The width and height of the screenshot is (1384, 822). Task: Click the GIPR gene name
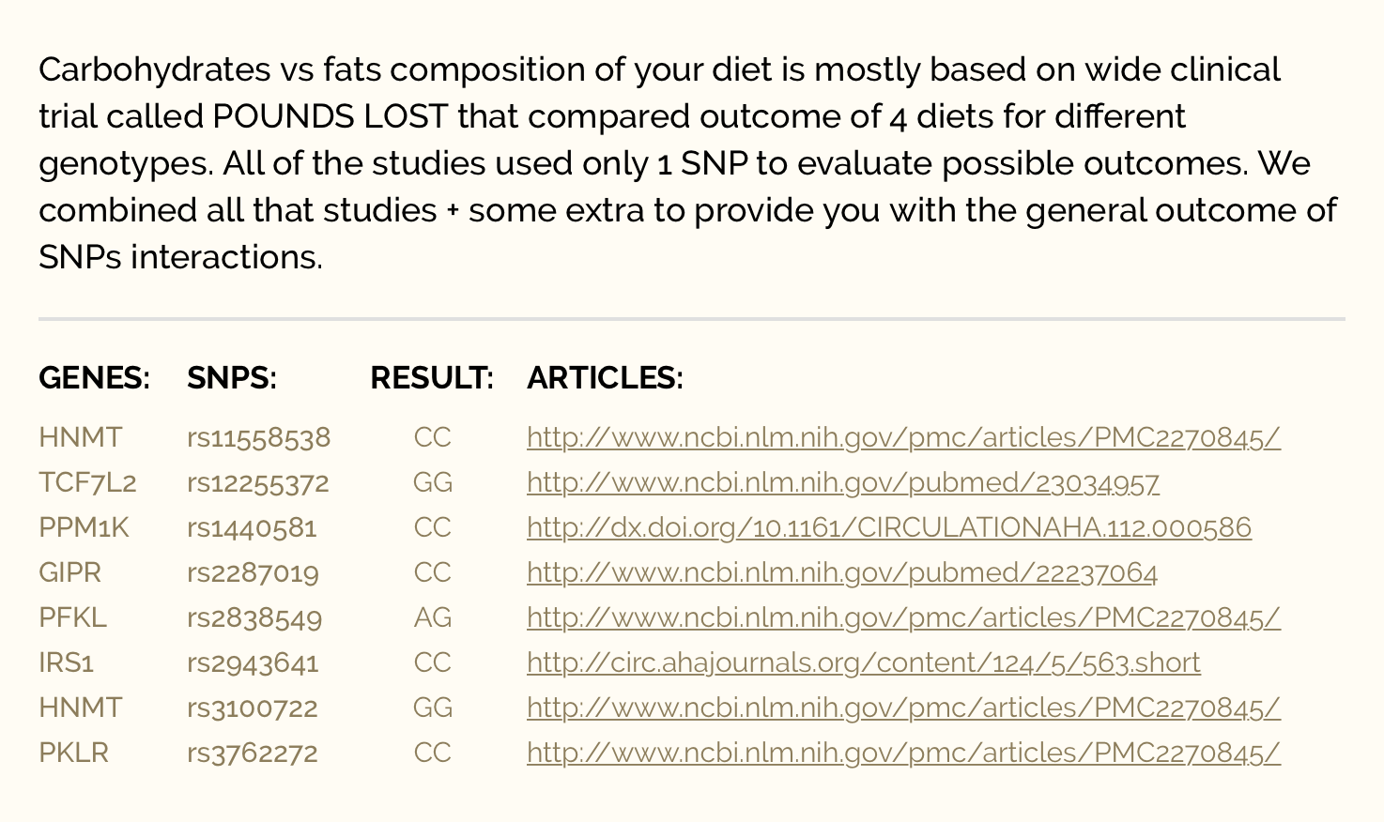69,572
